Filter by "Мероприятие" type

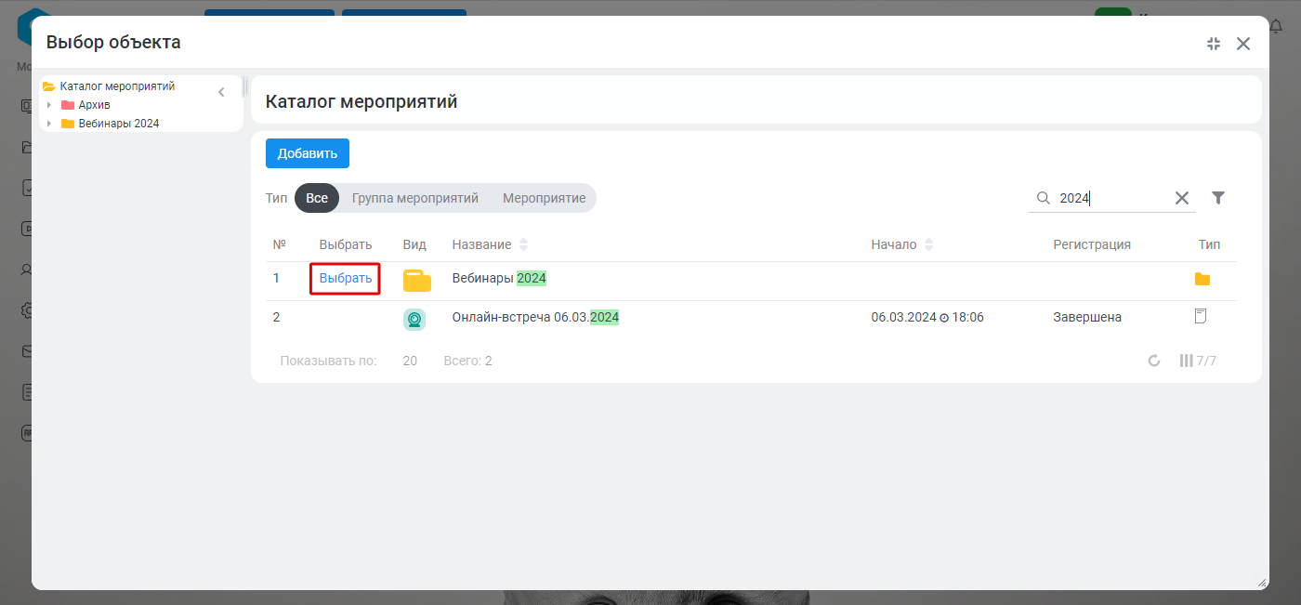pyautogui.click(x=545, y=198)
